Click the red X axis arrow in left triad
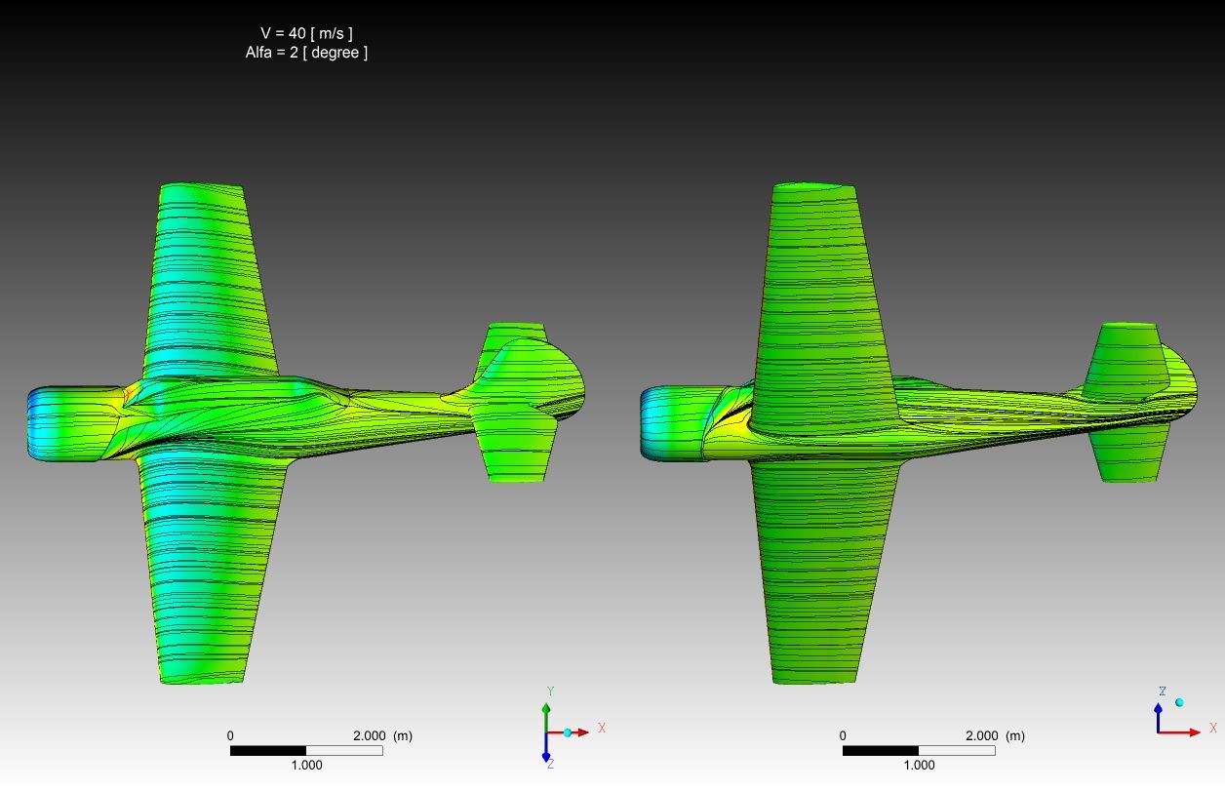The width and height of the screenshot is (1225, 790). [579, 731]
